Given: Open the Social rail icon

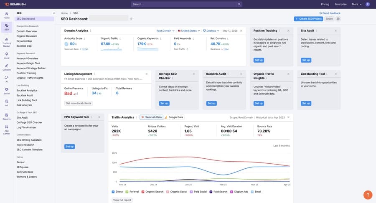Looking at the screenshot, I should pos(6,91).
